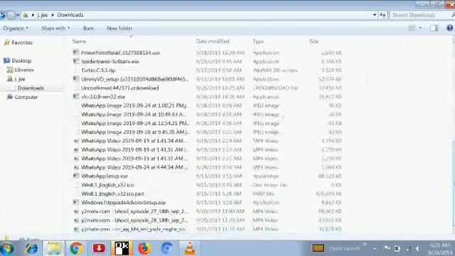Open the Help question mark icon
This screenshot has width=455, height=256.
click(x=450, y=28)
